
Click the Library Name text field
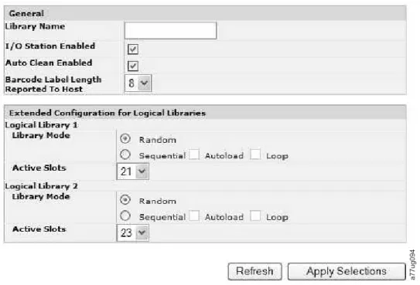click(x=170, y=30)
